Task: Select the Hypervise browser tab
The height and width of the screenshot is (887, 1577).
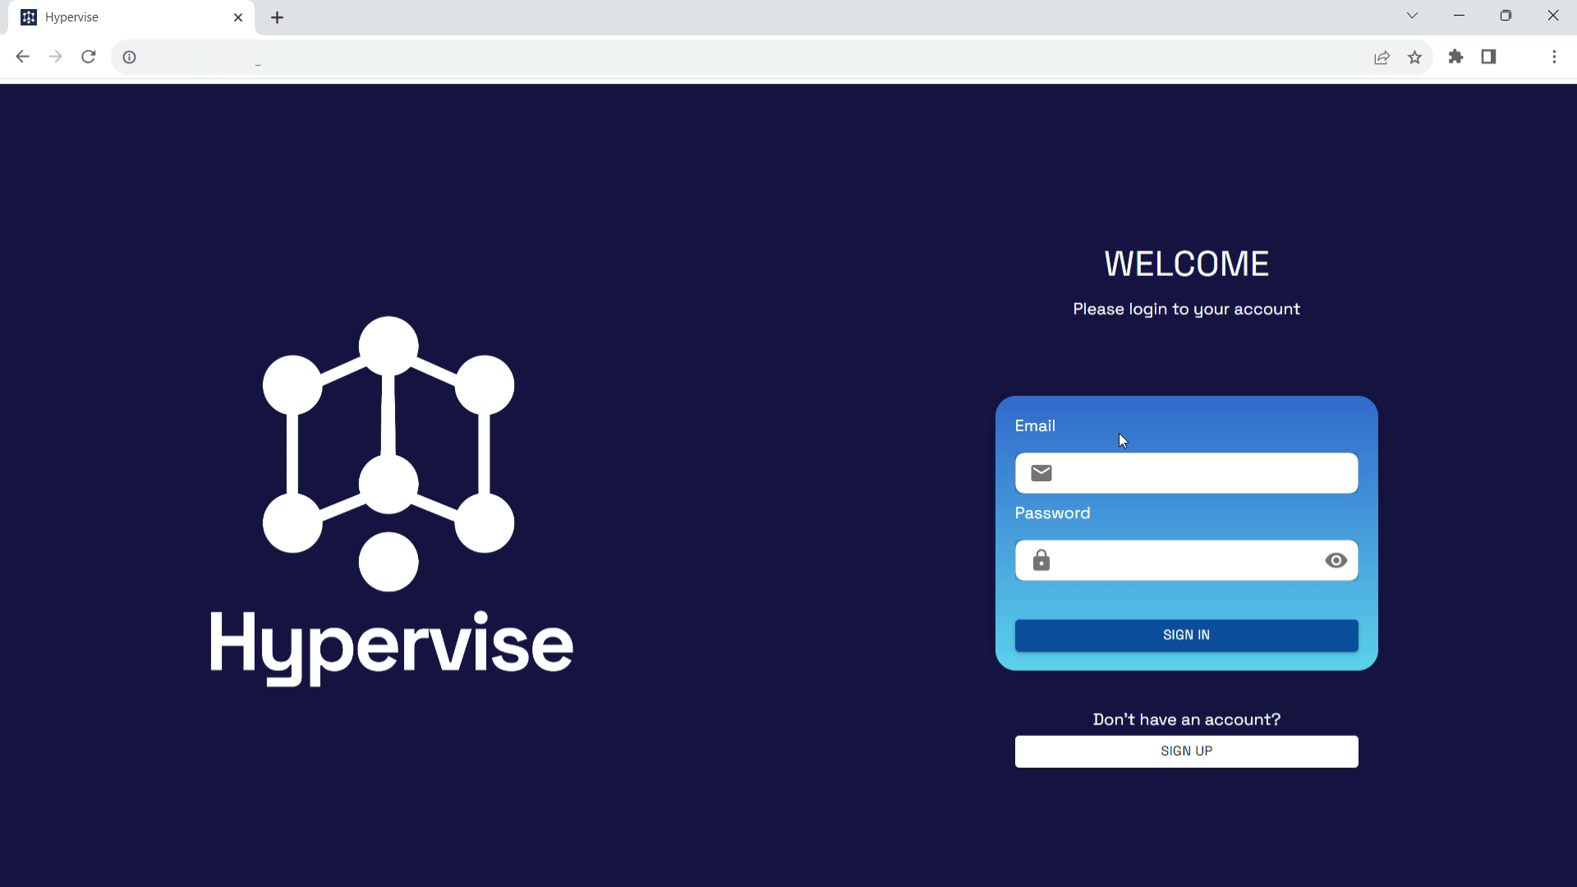Action: pyautogui.click(x=131, y=17)
